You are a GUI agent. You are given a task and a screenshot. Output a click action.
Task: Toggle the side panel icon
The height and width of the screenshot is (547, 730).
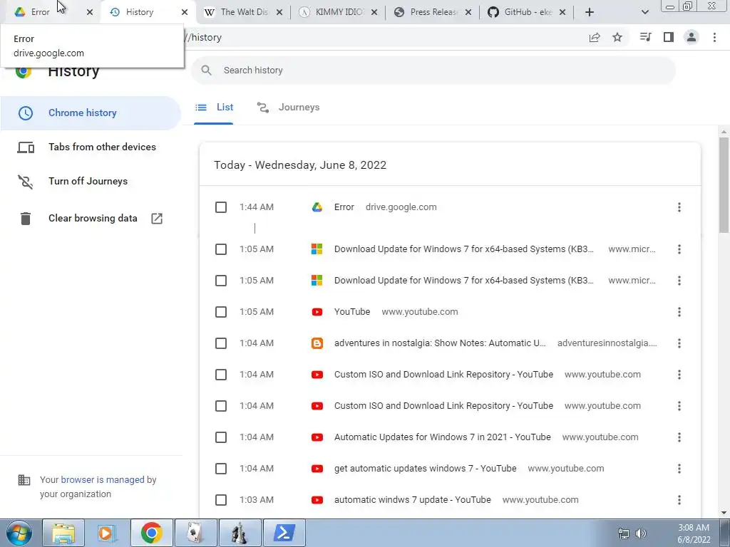pyautogui.click(x=669, y=37)
